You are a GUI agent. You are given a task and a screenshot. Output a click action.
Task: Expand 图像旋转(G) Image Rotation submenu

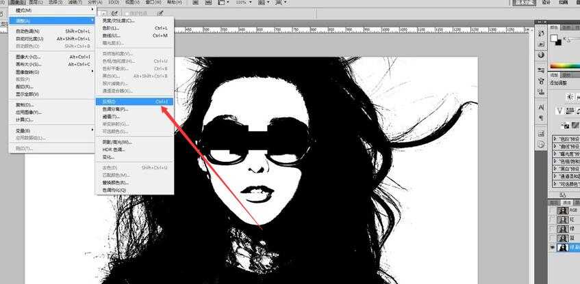click(x=52, y=72)
